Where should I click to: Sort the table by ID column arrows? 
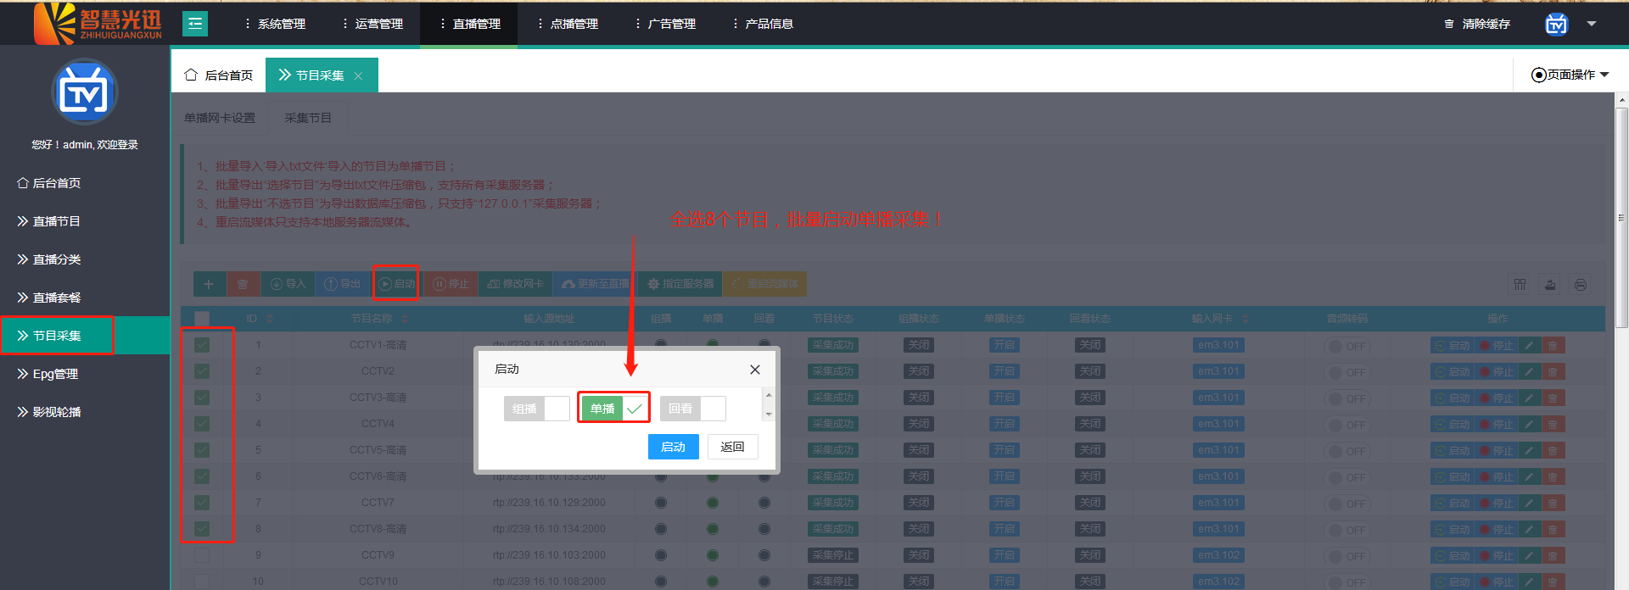pyautogui.click(x=270, y=319)
